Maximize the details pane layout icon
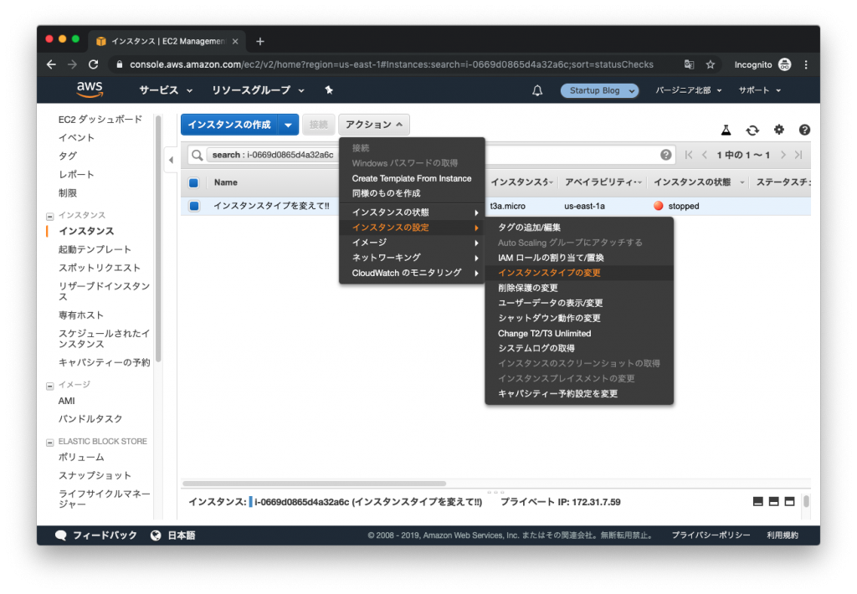 (789, 502)
